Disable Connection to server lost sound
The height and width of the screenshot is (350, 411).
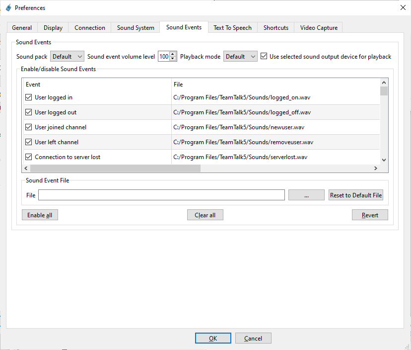[28, 157]
